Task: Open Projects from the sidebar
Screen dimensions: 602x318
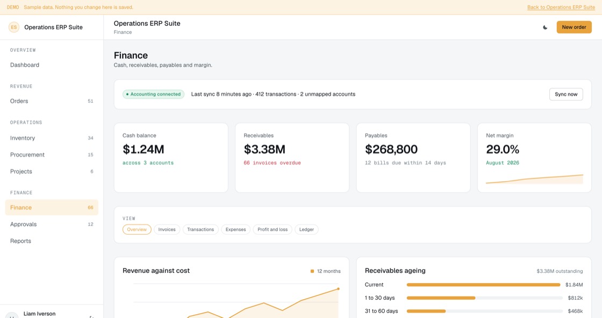Action: pyautogui.click(x=52, y=172)
